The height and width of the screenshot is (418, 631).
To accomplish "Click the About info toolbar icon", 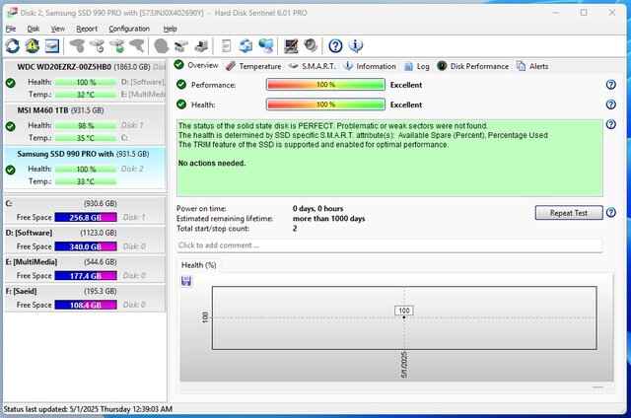I will (355, 46).
